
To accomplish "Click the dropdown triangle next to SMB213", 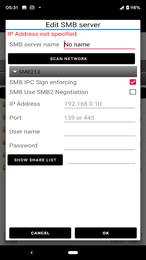I will pyautogui.click(x=15, y=72).
